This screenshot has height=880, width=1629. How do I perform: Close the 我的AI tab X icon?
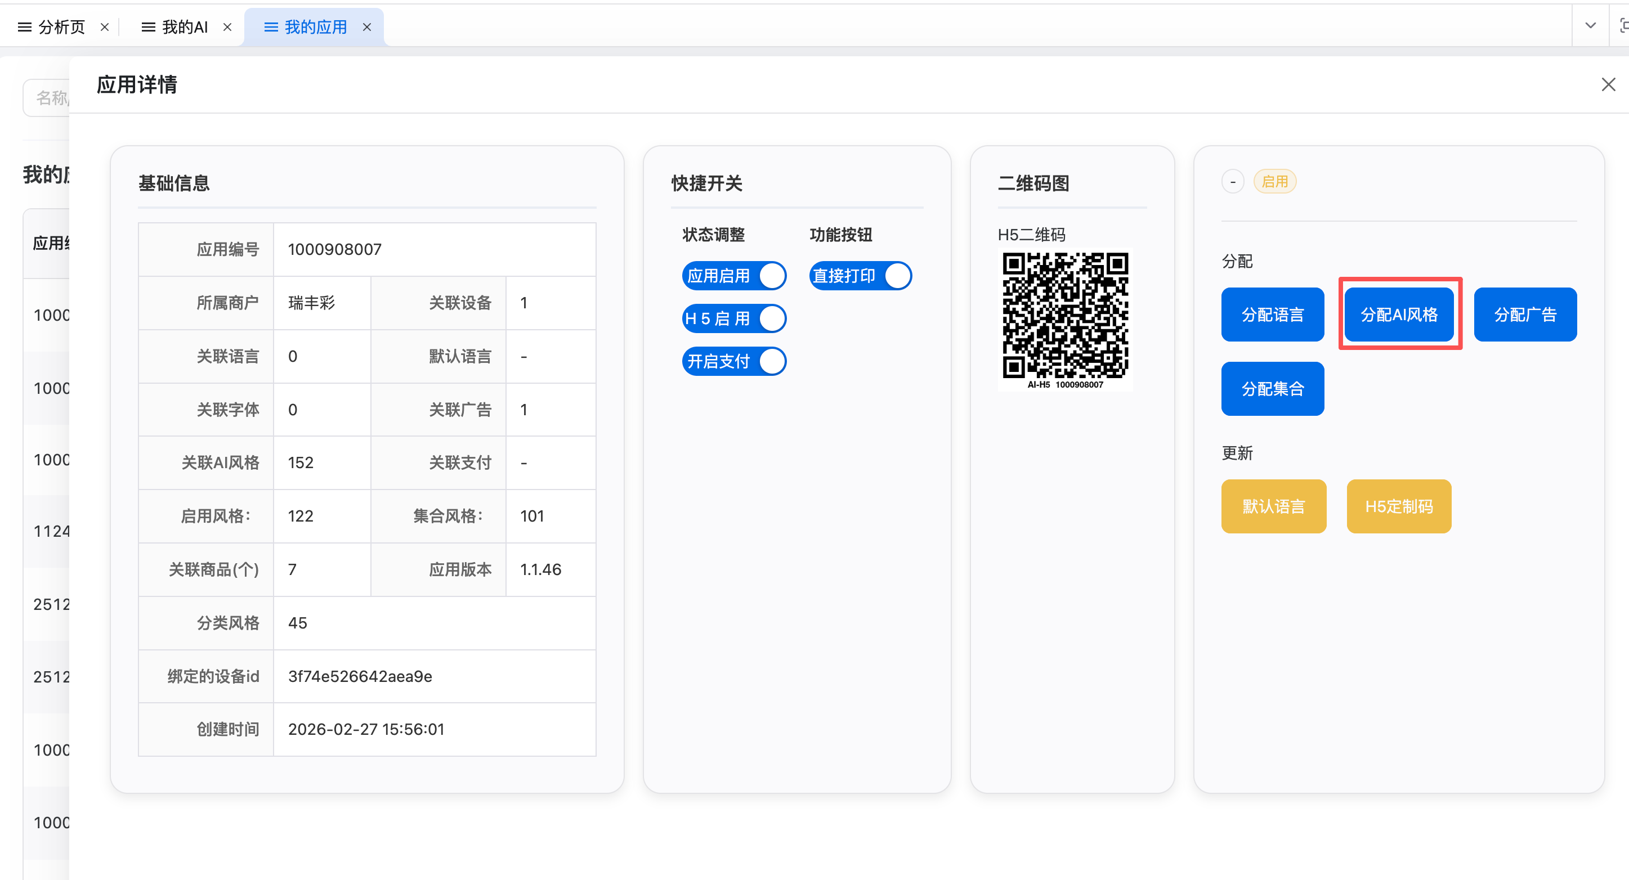(227, 27)
